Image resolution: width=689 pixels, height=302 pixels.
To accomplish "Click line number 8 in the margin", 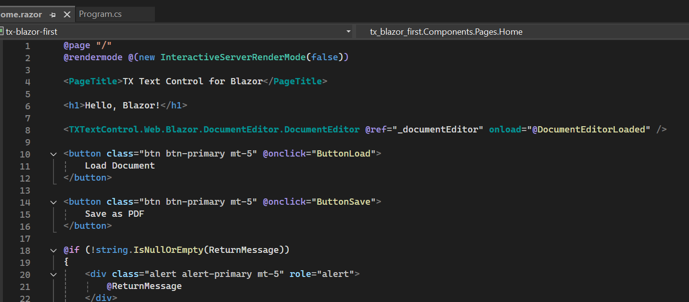I will coord(27,130).
